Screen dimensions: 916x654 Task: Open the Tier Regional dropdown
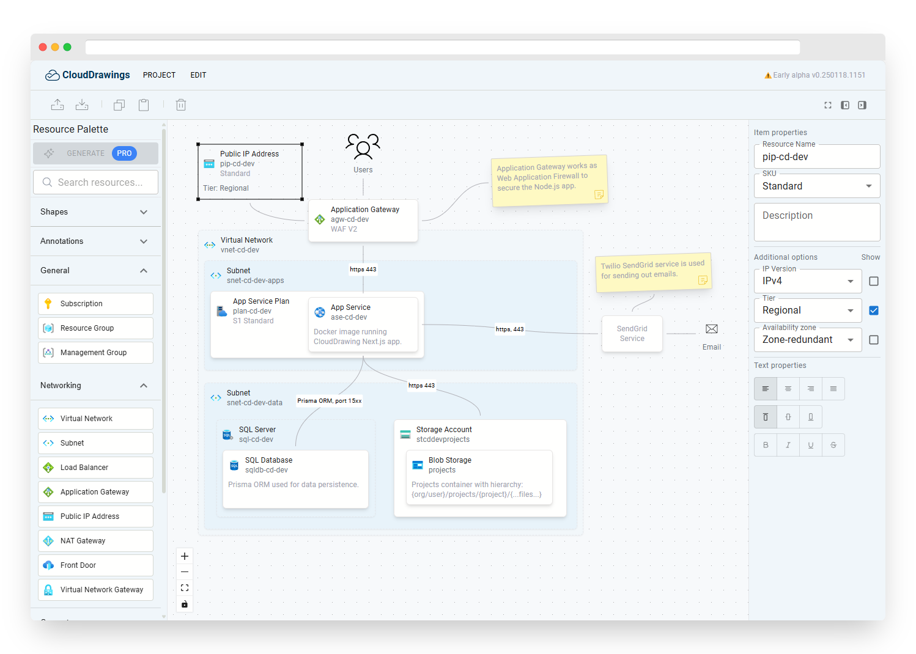tap(808, 310)
